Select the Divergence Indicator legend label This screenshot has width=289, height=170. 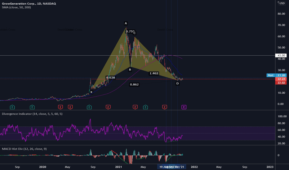[32, 114]
